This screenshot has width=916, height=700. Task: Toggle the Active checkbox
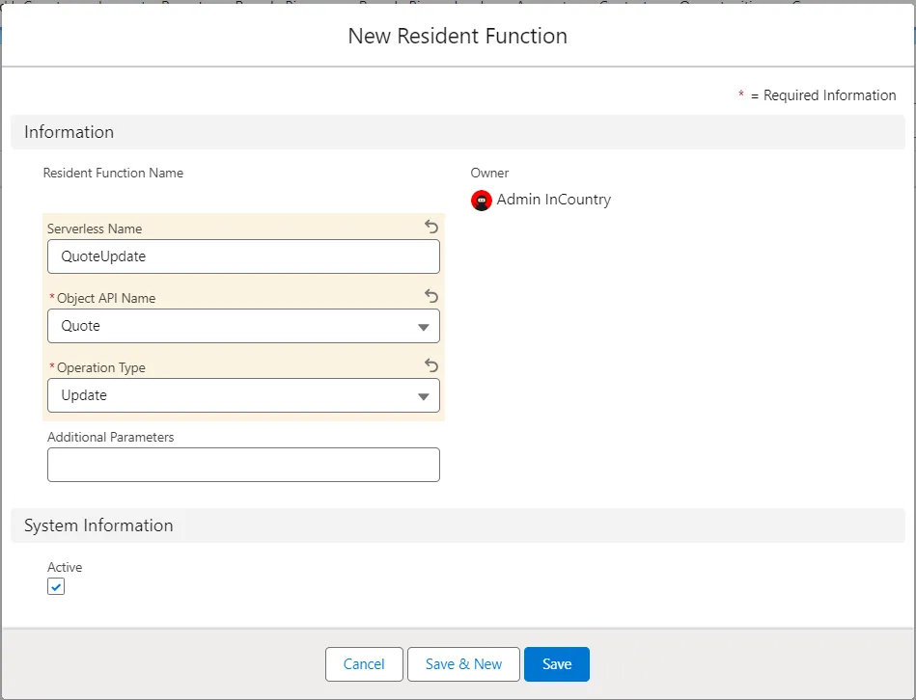click(56, 587)
